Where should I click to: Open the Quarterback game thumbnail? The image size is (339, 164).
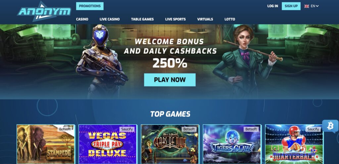coord(294,144)
